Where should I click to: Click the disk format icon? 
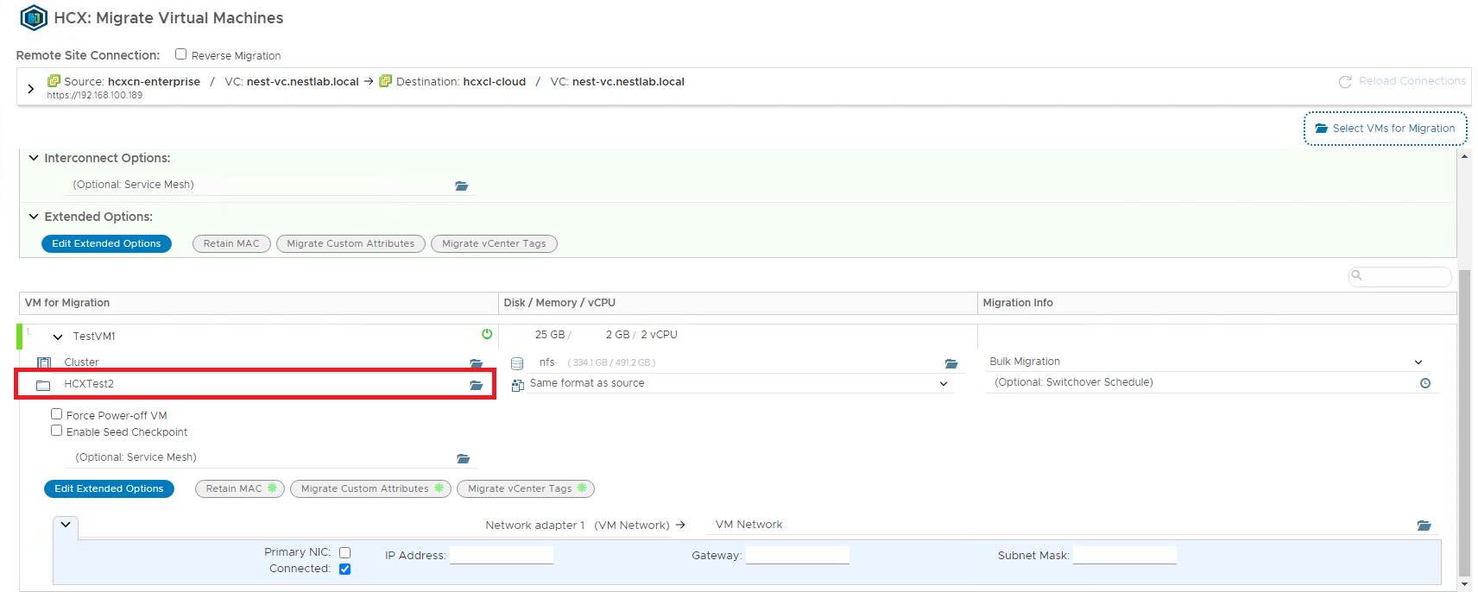pos(518,385)
